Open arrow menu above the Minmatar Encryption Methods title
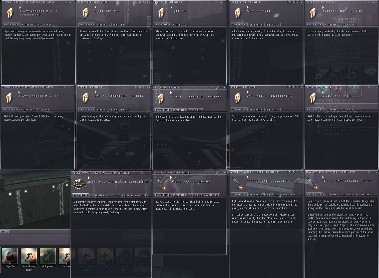The width and height of the screenshot is (379, 278). click(171, 93)
